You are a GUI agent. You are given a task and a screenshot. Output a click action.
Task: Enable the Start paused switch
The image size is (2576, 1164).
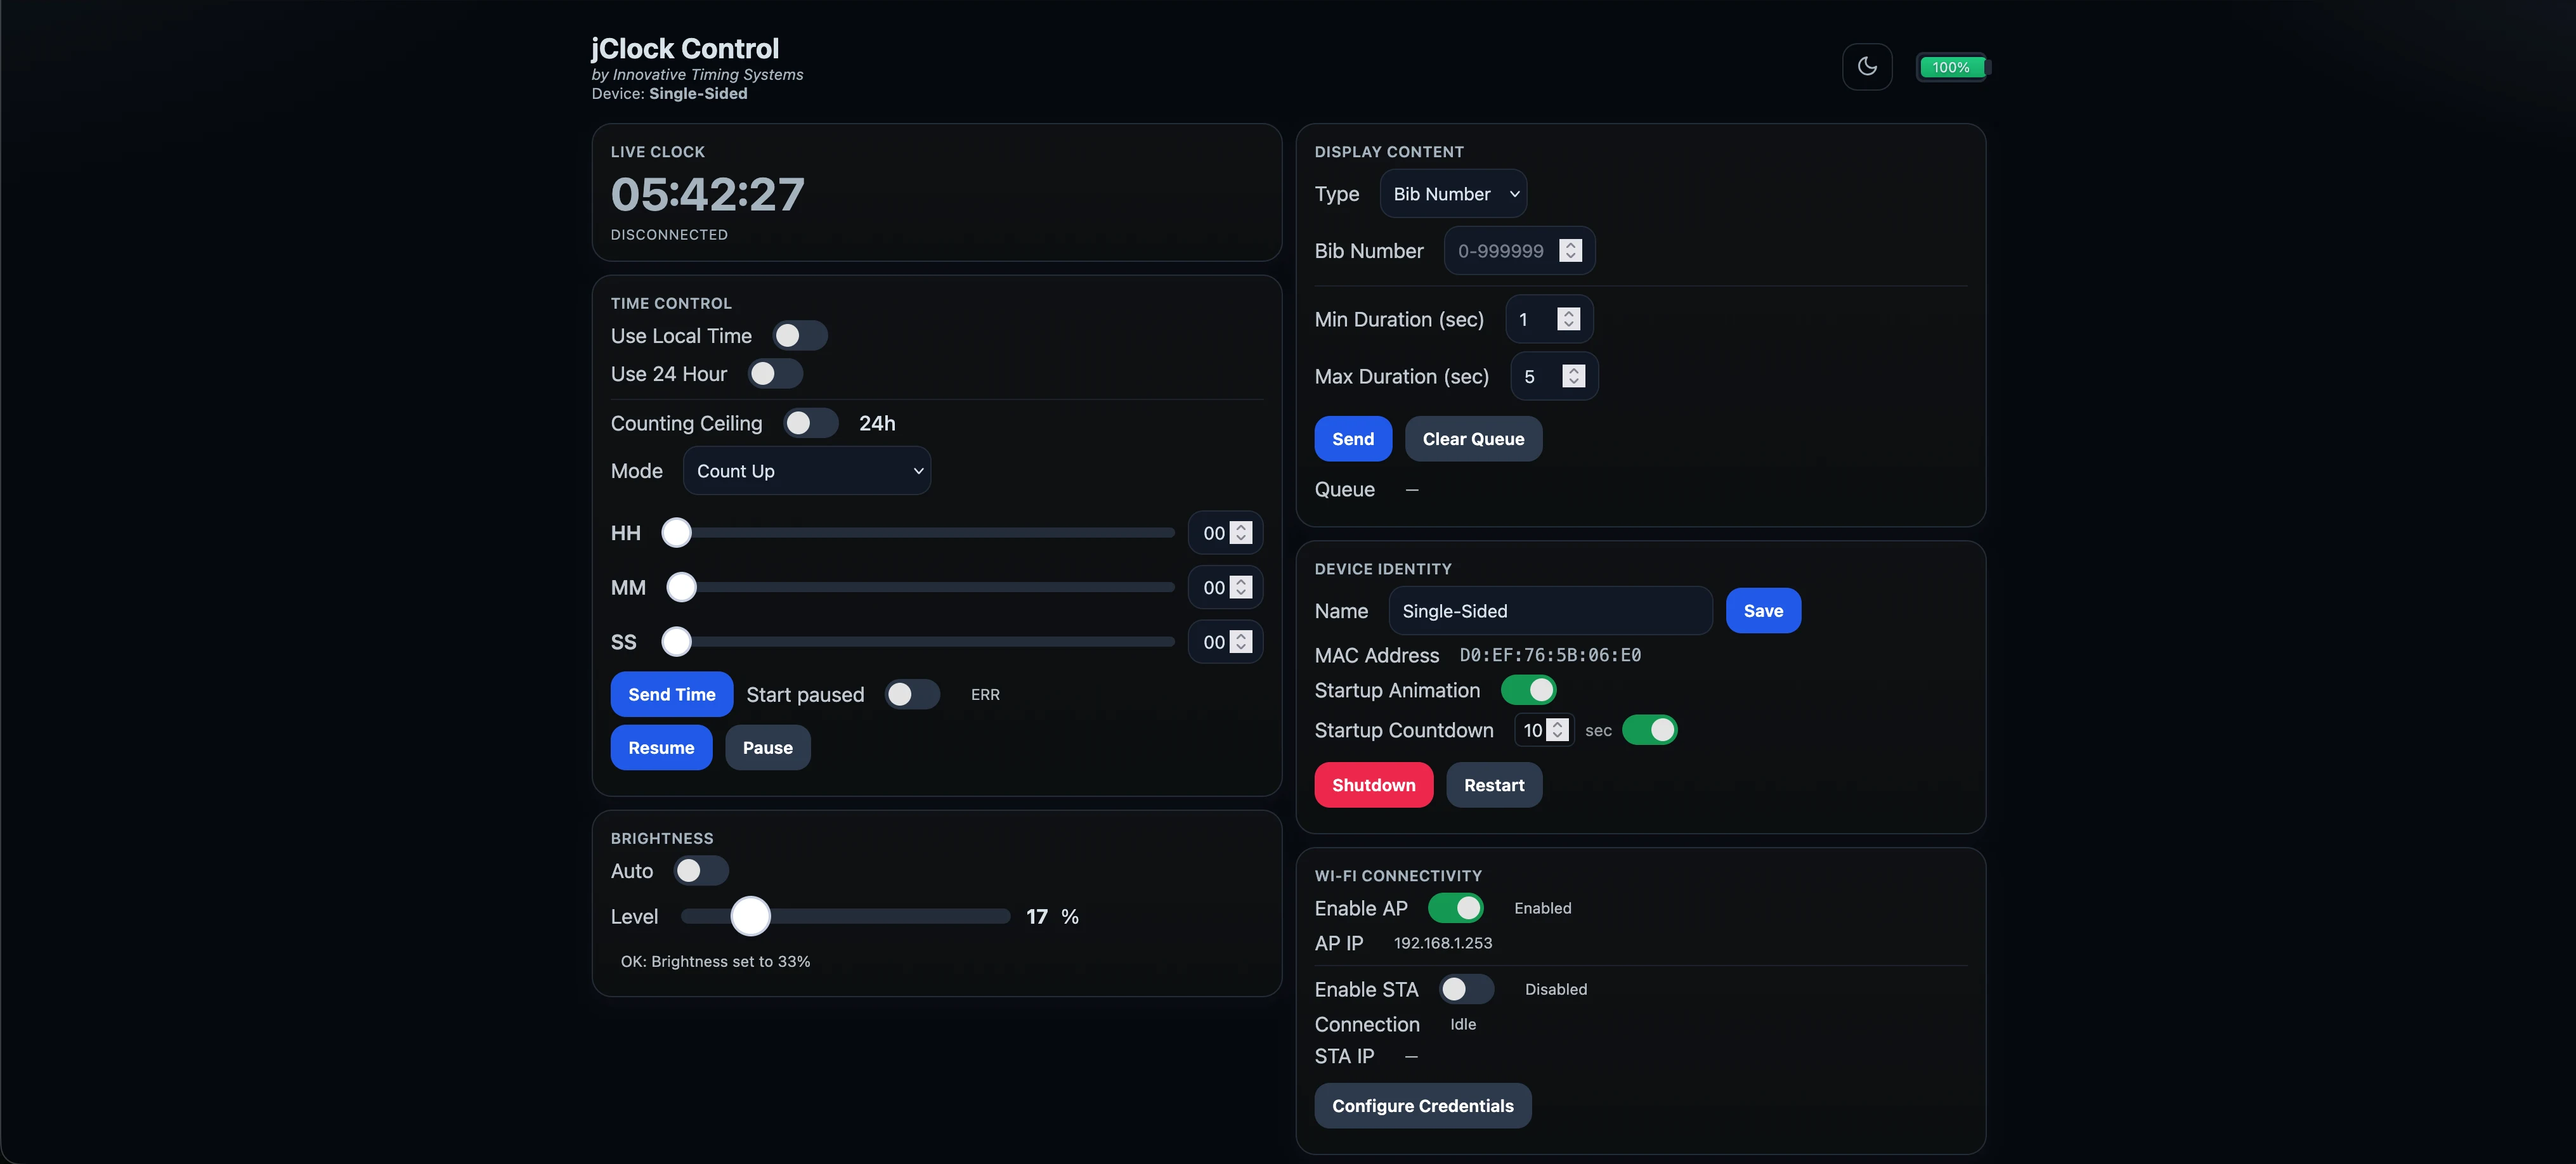(x=912, y=695)
